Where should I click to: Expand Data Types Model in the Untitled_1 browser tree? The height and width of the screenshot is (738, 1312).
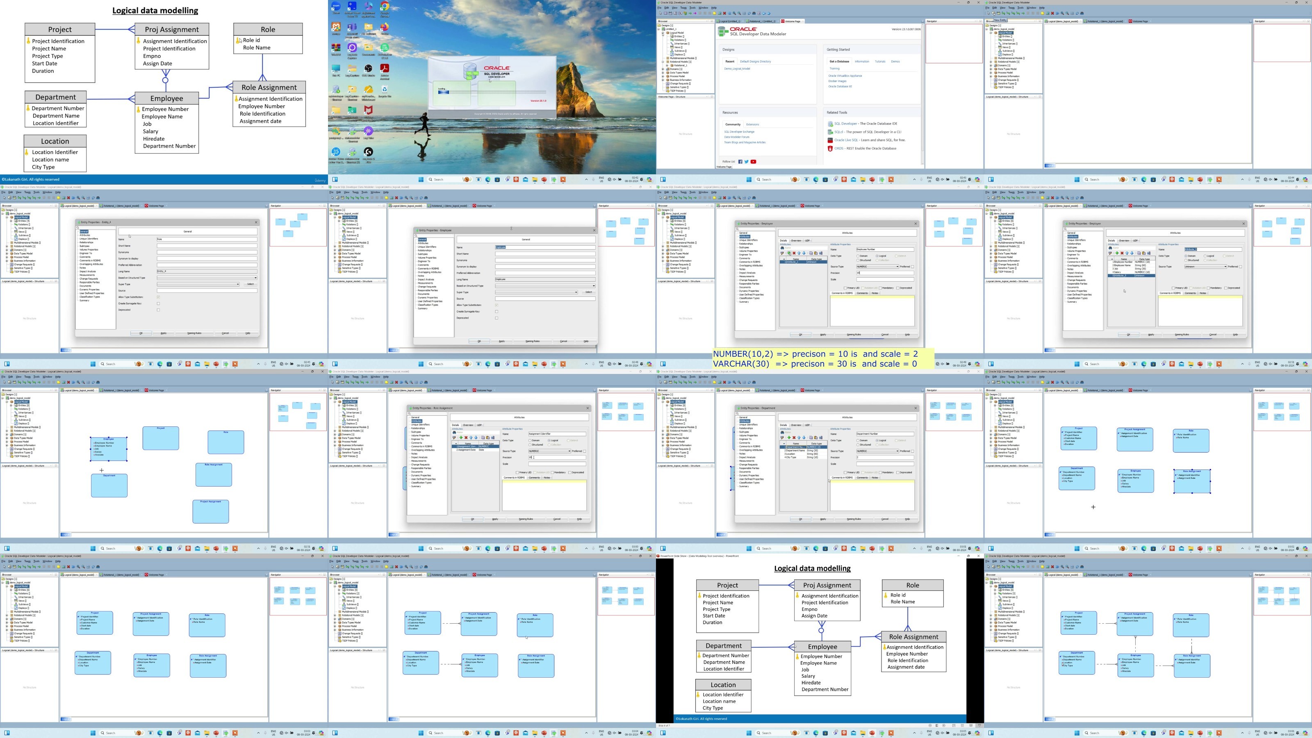point(663,72)
